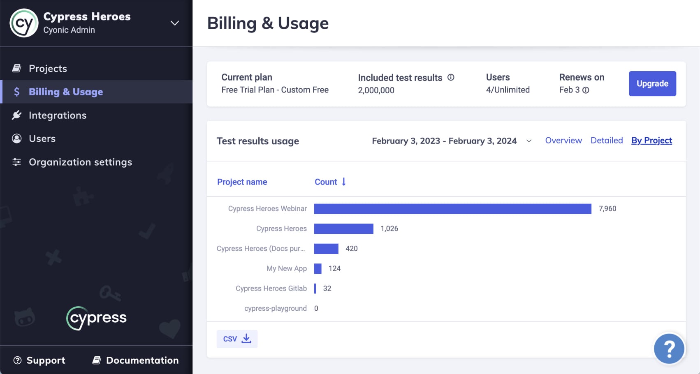Click the Cypress Heroes Webinar usage bar

click(452, 208)
